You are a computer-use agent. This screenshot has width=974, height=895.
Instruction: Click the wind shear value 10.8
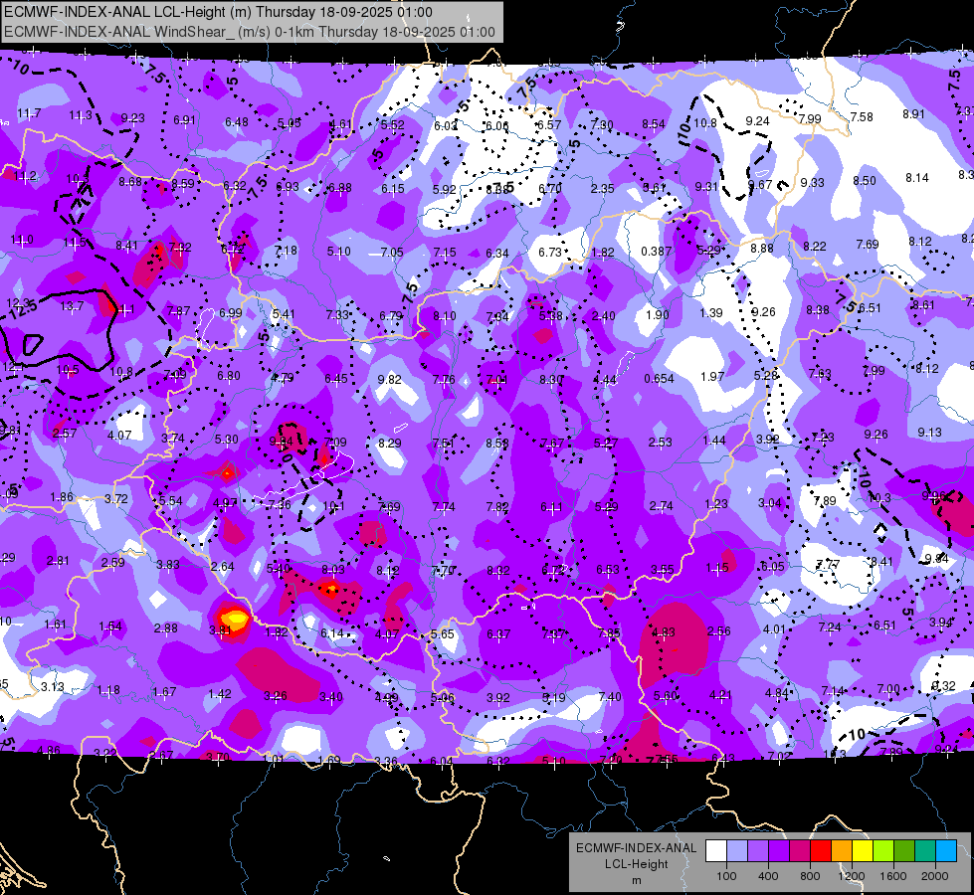pos(705,122)
